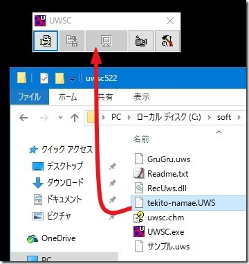Click PC in the address breadcrumb
This screenshot has height=264, width=249.
click(116, 117)
